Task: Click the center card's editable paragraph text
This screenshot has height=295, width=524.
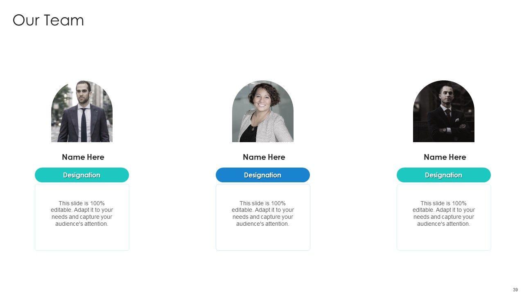Action: pos(263,213)
